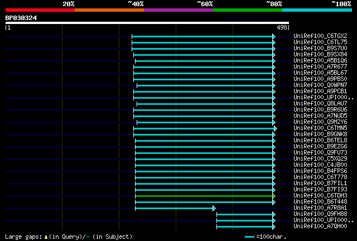Click the green ~80% identity legend segment

[248, 10]
